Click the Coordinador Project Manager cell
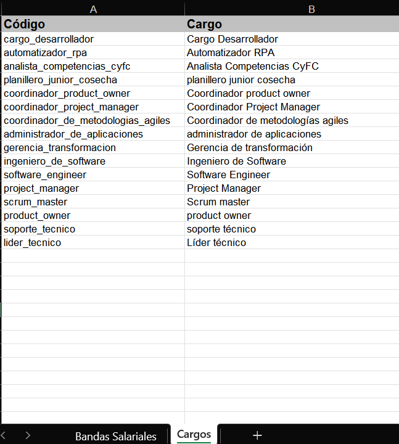 (x=292, y=107)
